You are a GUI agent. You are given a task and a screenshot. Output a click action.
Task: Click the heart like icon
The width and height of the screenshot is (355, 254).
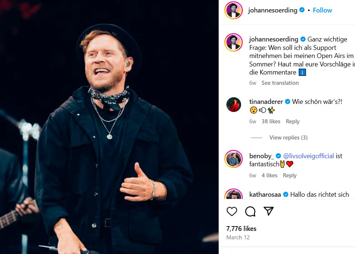pyautogui.click(x=232, y=211)
